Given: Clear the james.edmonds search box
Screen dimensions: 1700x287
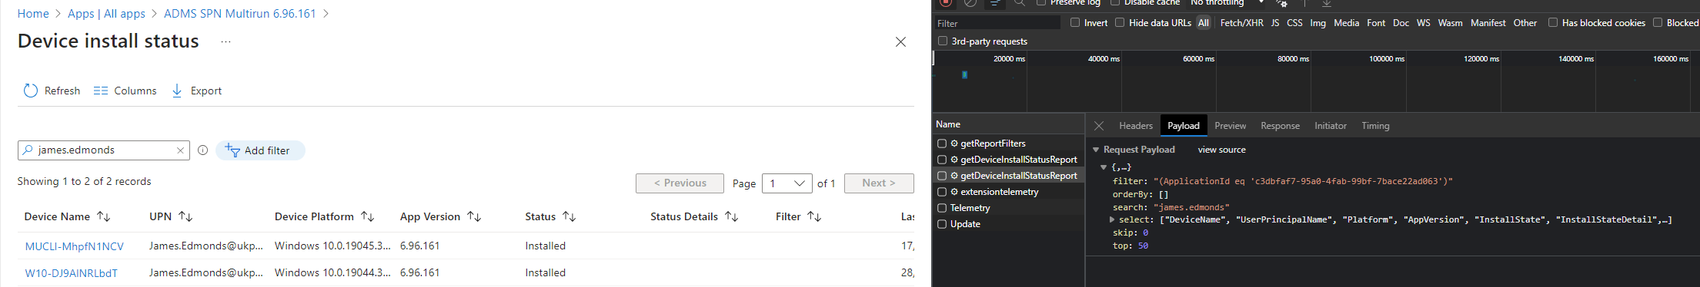Looking at the screenshot, I should 180,150.
